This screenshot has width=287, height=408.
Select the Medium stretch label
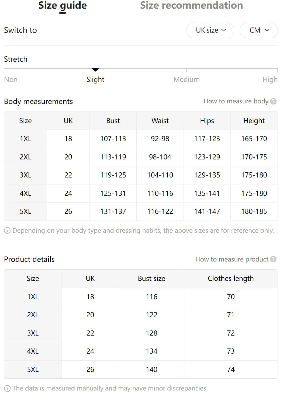186,79
